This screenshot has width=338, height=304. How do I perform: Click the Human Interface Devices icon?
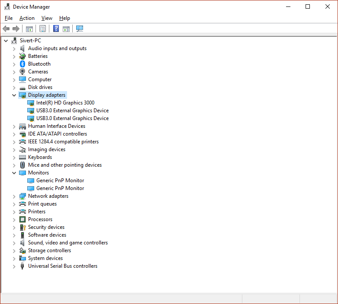[x=23, y=126]
